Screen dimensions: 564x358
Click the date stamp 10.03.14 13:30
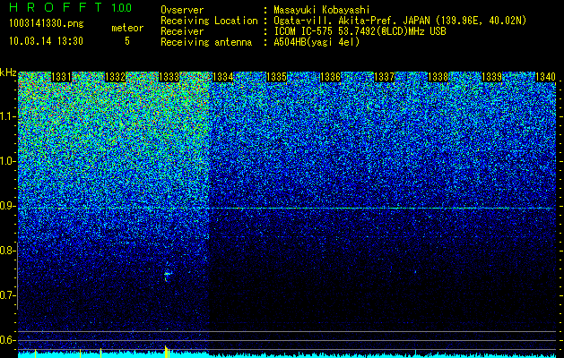(x=46, y=41)
